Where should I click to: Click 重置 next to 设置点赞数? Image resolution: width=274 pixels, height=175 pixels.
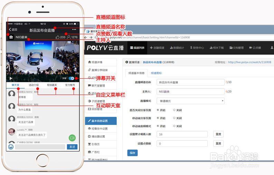point(218,144)
